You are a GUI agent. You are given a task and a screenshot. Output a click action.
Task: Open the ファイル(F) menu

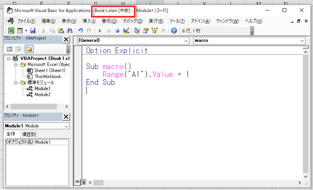[26, 21]
